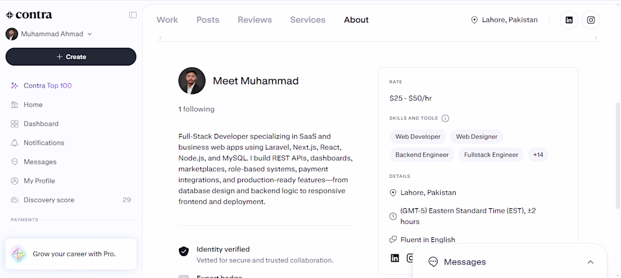Click the Discovery score gauge icon
The image size is (621, 278).
pos(14,200)
